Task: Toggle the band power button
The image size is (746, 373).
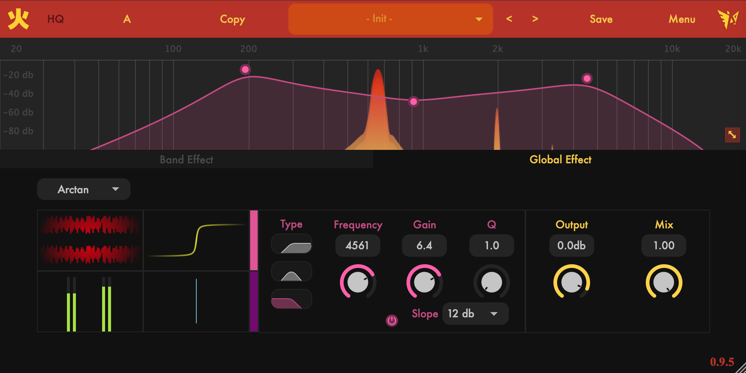Action: [392, 320]
